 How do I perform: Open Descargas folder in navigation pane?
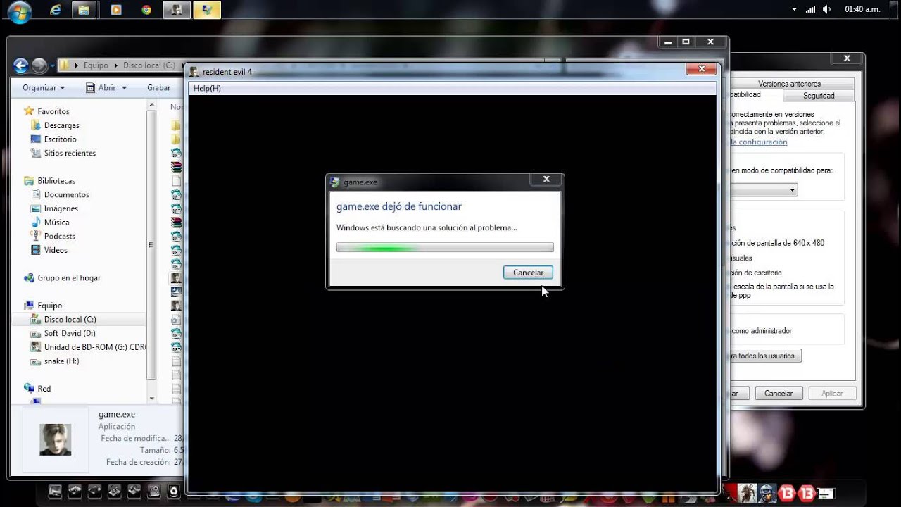(x=62, y=125)
